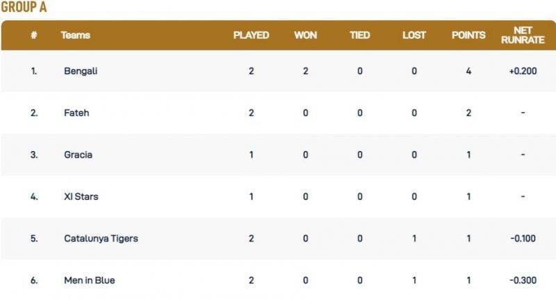Select the WON column header
The height and width of the screenshot is (299, 556).
[305, 35]
